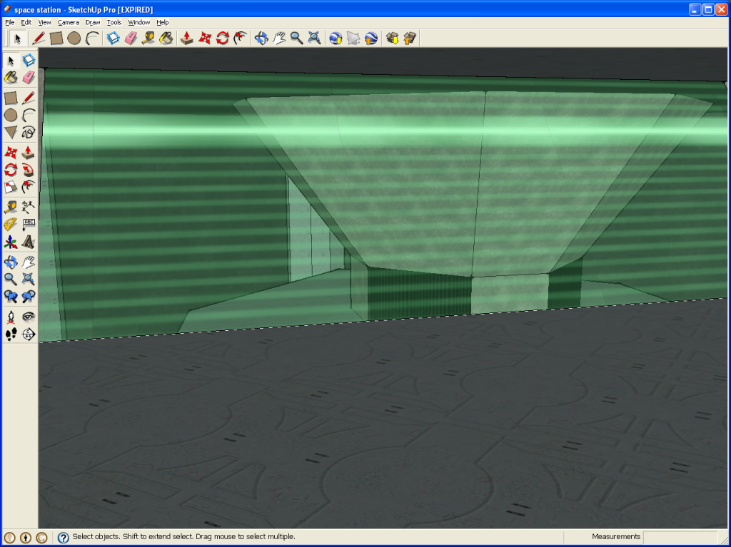Click Make Component in top toolbar
Image resolution: width=731 pixels, height=547 pixels.
click(114, 39)
